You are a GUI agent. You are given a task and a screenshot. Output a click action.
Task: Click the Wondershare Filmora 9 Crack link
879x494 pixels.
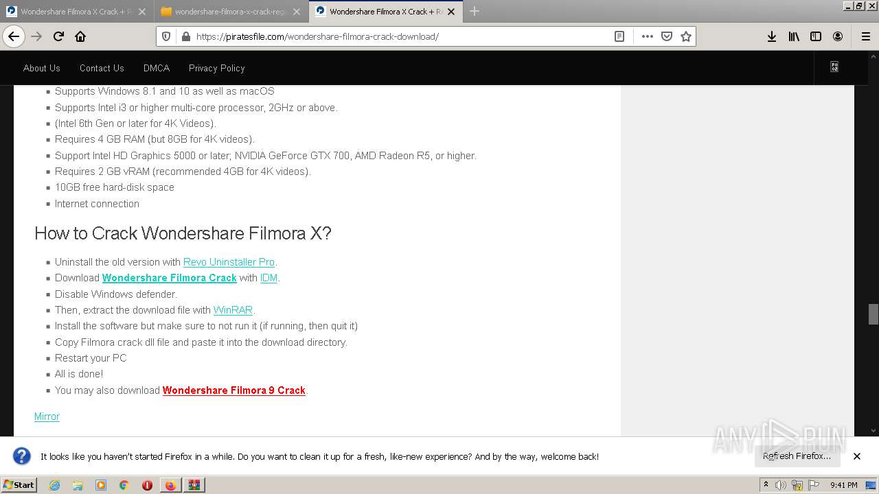pyautogui.click(x=234, y=390)
